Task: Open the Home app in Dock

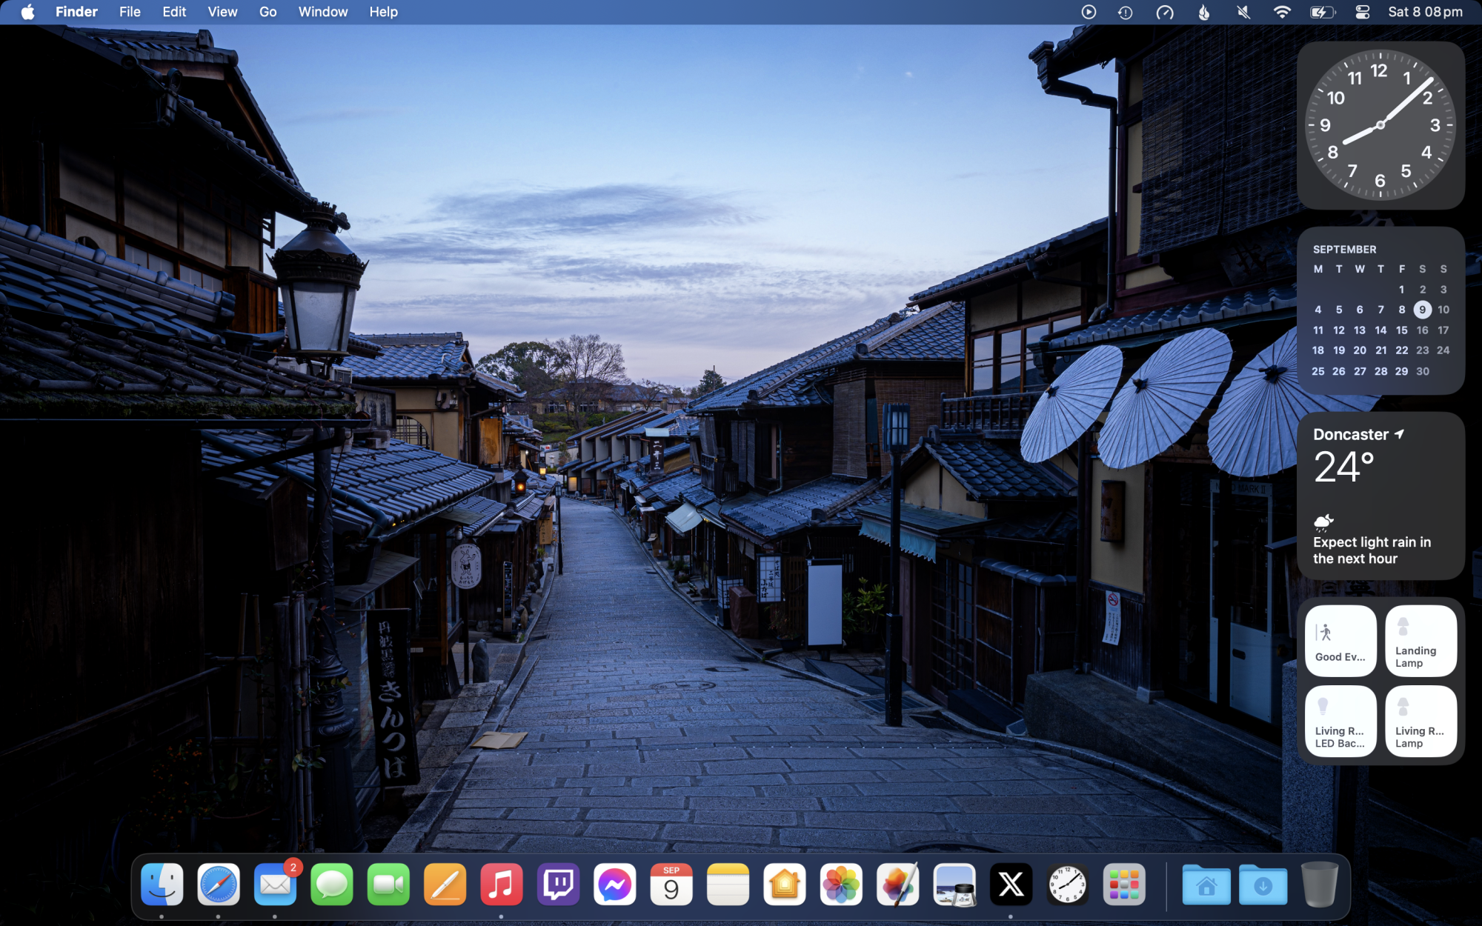Action: pyautogui.click(x=785, y=884)
